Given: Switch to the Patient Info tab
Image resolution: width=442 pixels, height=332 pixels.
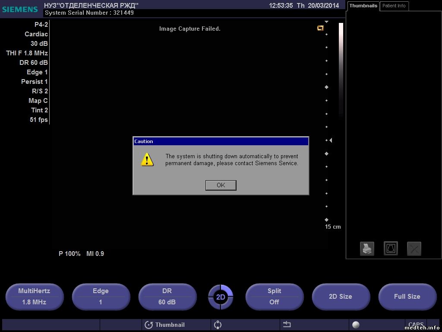Looking at the screenshot, I should pos(394,6).
